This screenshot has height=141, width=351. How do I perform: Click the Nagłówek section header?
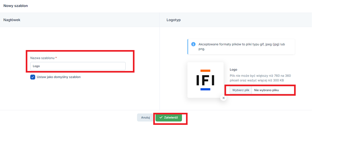click(x=12, y=20)
